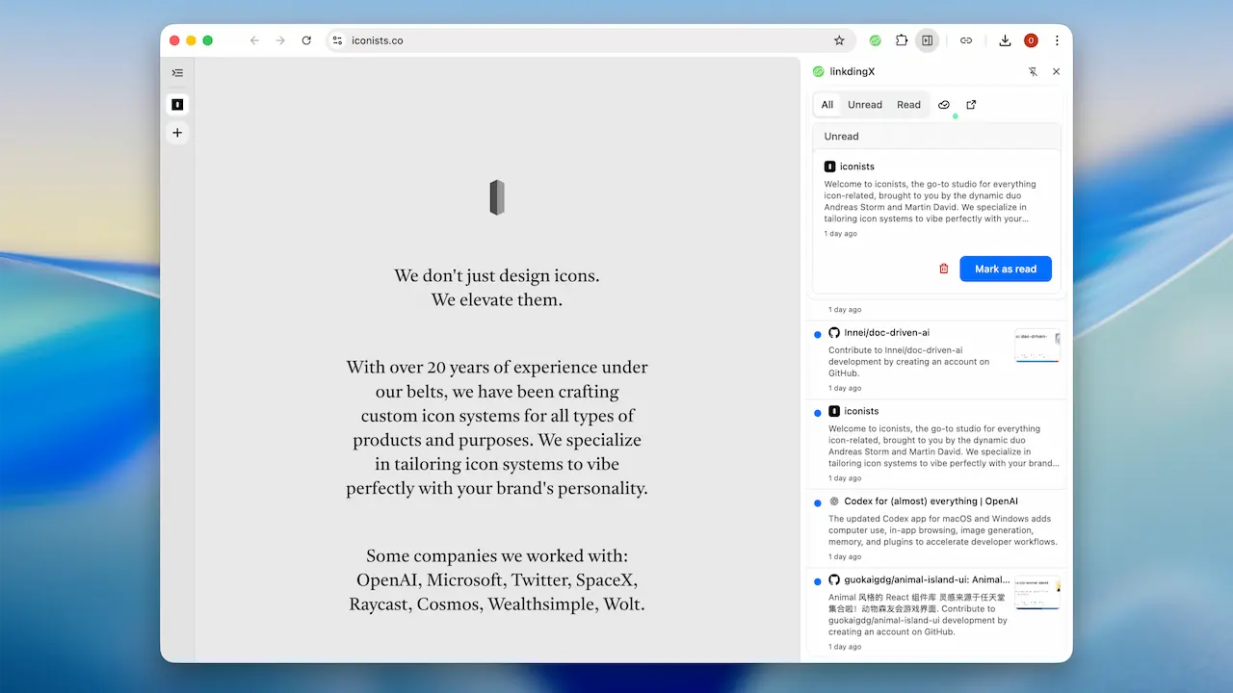
Task: Click the GitHub icon beside Innei/doc-driven-ai
Action: pyautogui.click(x=834, y=333)
